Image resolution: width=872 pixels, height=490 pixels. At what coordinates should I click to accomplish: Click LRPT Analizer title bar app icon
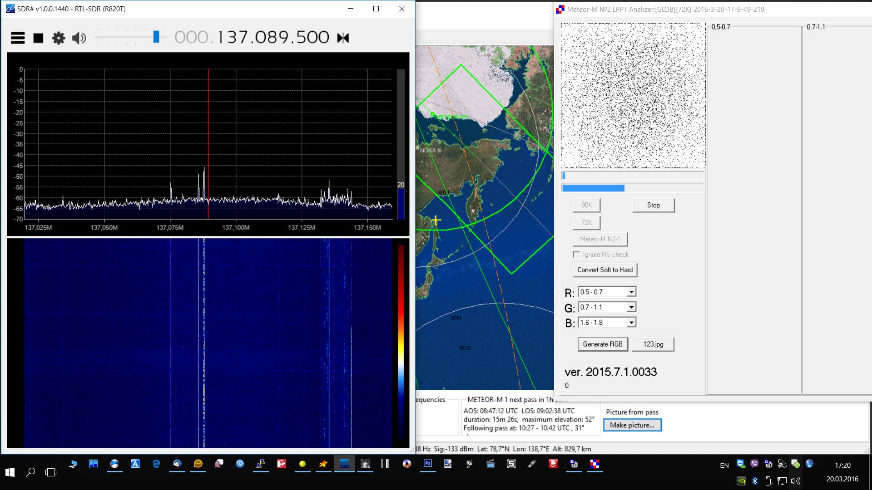pos(560,9)
